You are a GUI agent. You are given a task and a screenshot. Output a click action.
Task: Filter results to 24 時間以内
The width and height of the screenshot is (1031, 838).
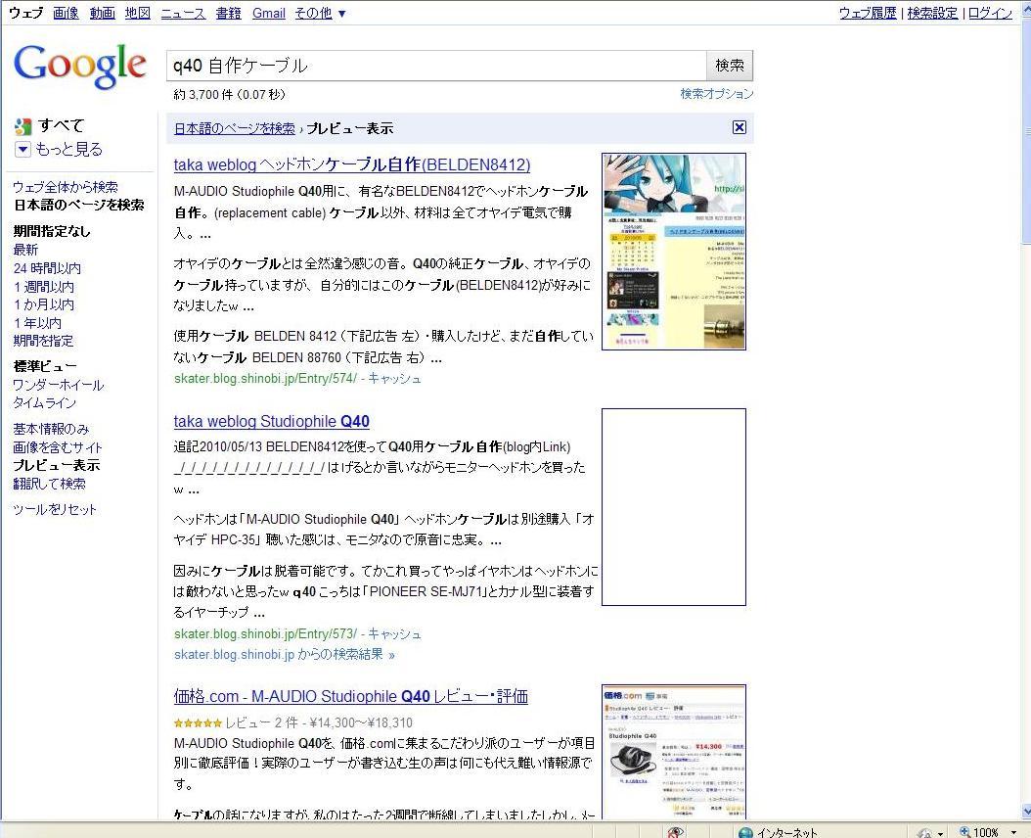click(47, 268)
